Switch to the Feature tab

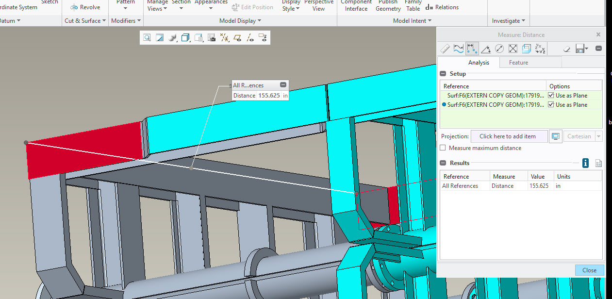[x=518, y=62]
